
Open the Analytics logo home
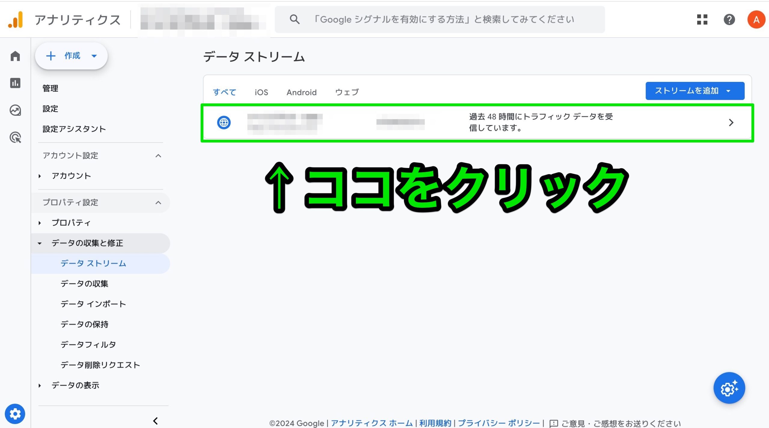[x=16, y=20]
